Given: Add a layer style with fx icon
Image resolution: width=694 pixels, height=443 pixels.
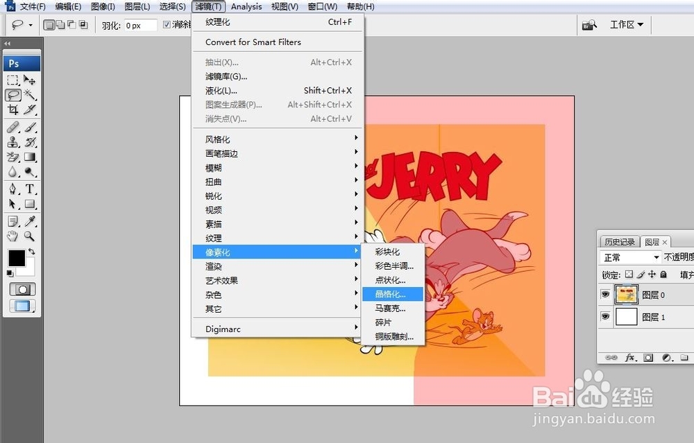Looking at the screenshot, I should [631, 357].
